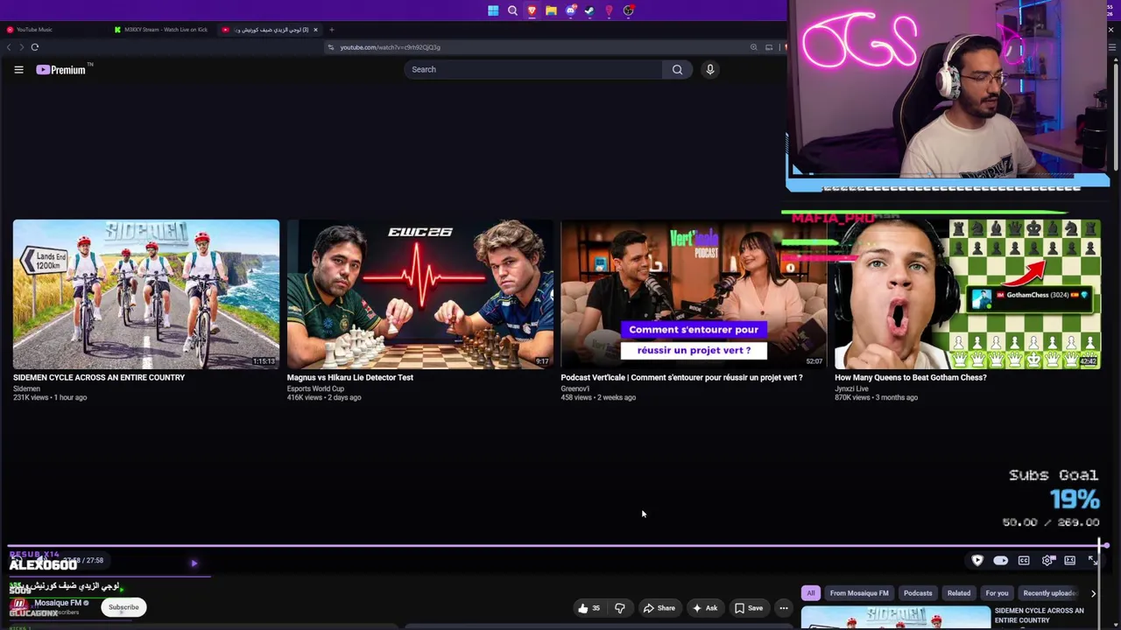The image size is (1121, 630).
Task: Open the YouTube guide hamburger menu
Action: coord(18,69)
